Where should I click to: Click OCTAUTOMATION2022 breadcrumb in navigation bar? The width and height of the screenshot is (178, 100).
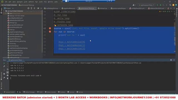pyautogui.click(x=9, y=5)
